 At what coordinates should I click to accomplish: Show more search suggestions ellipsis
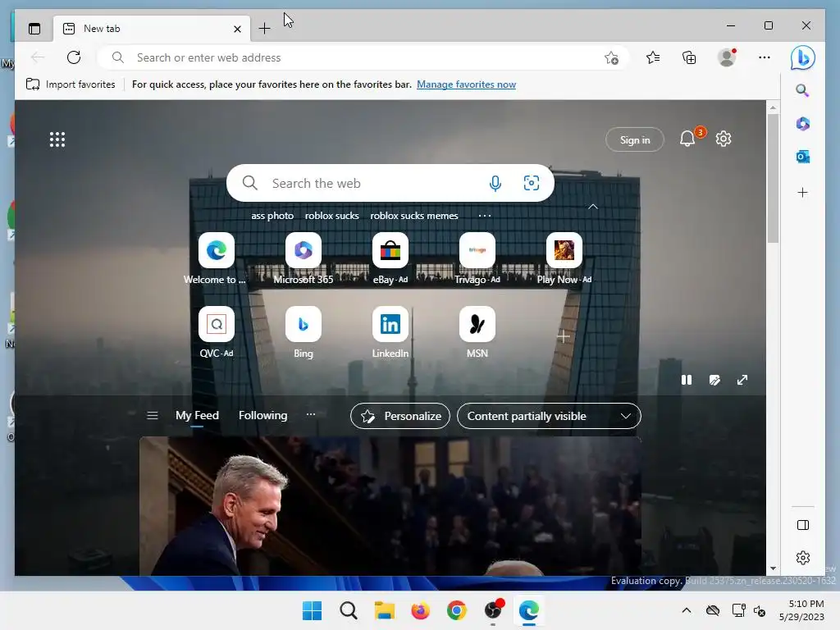pyautogui.click(x=484, y=216)
